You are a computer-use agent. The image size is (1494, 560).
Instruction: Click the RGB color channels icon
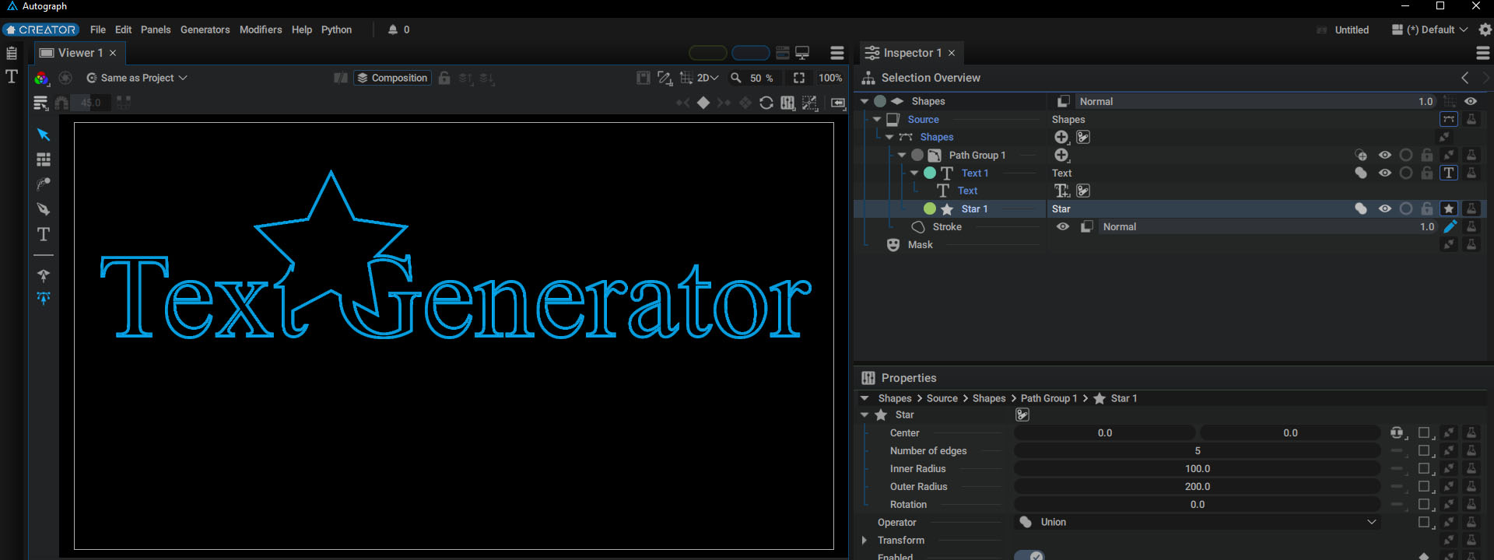[41, 78]
